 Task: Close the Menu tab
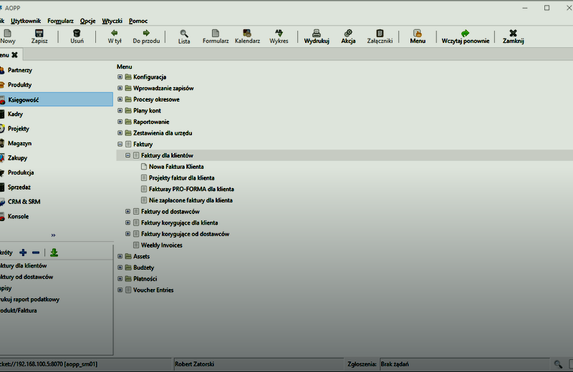click(x=14, y=55)
